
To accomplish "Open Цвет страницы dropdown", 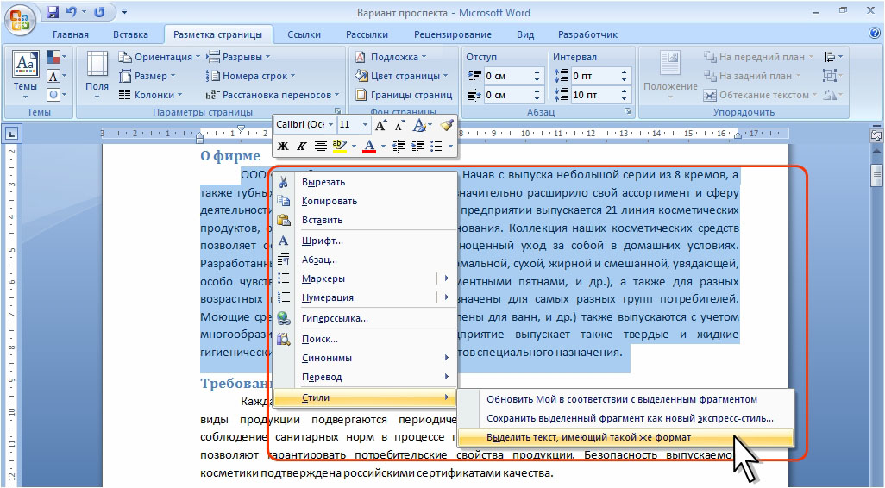I will point(401,76).
